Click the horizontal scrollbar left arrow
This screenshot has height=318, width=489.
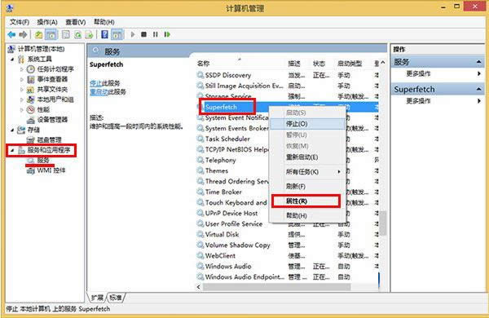pyautogui.click(x=199, y=287)
